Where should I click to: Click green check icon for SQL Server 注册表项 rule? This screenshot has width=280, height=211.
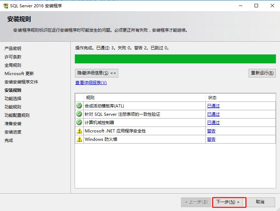point(79,114)
